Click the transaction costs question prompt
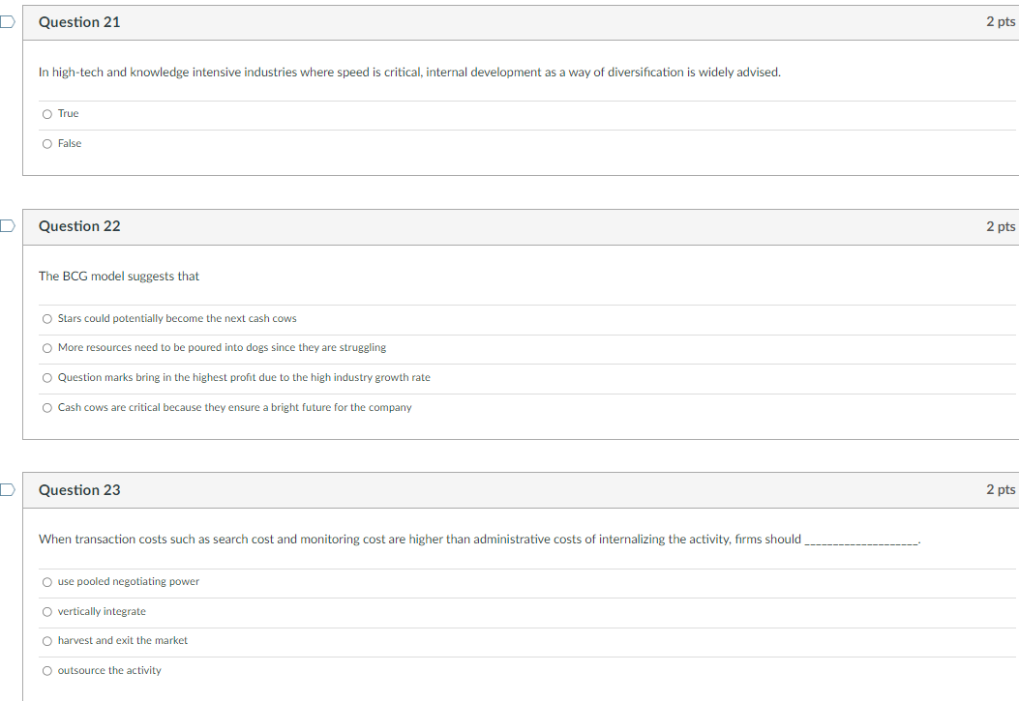This screenshot has height=701, width=1019. [480, 540]
